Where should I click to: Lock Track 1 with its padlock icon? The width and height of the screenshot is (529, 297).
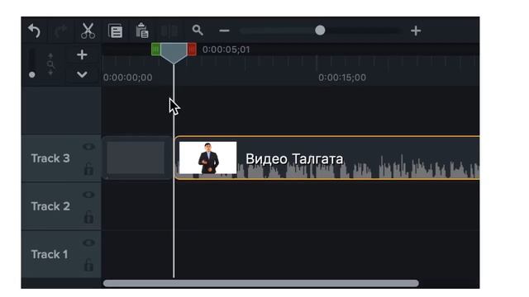point(88,265)
